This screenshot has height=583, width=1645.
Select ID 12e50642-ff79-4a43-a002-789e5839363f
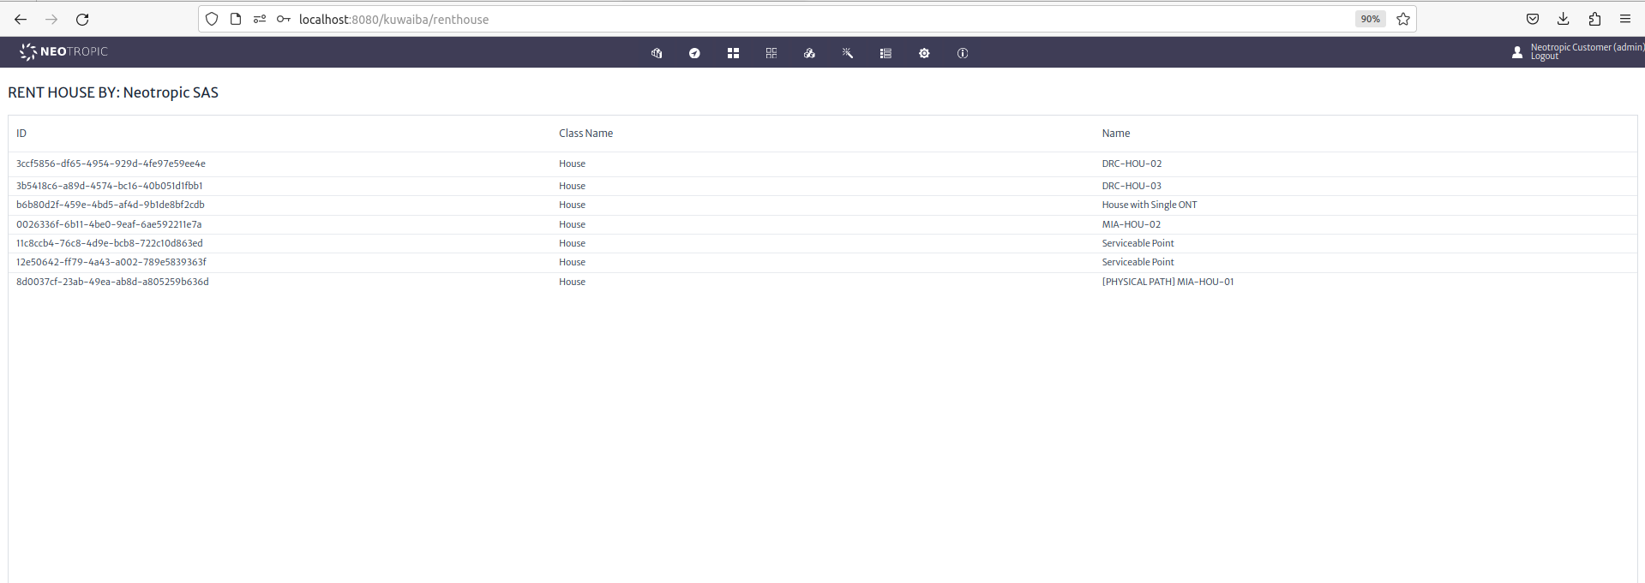click(111, 262)
